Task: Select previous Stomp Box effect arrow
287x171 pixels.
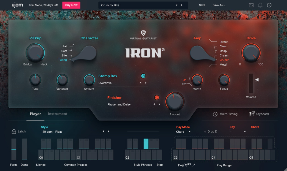Action: [141, 83]
